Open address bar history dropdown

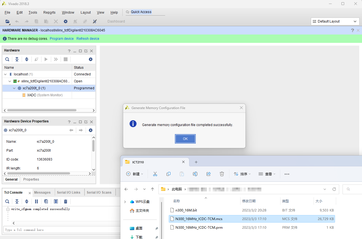point(325,189)
